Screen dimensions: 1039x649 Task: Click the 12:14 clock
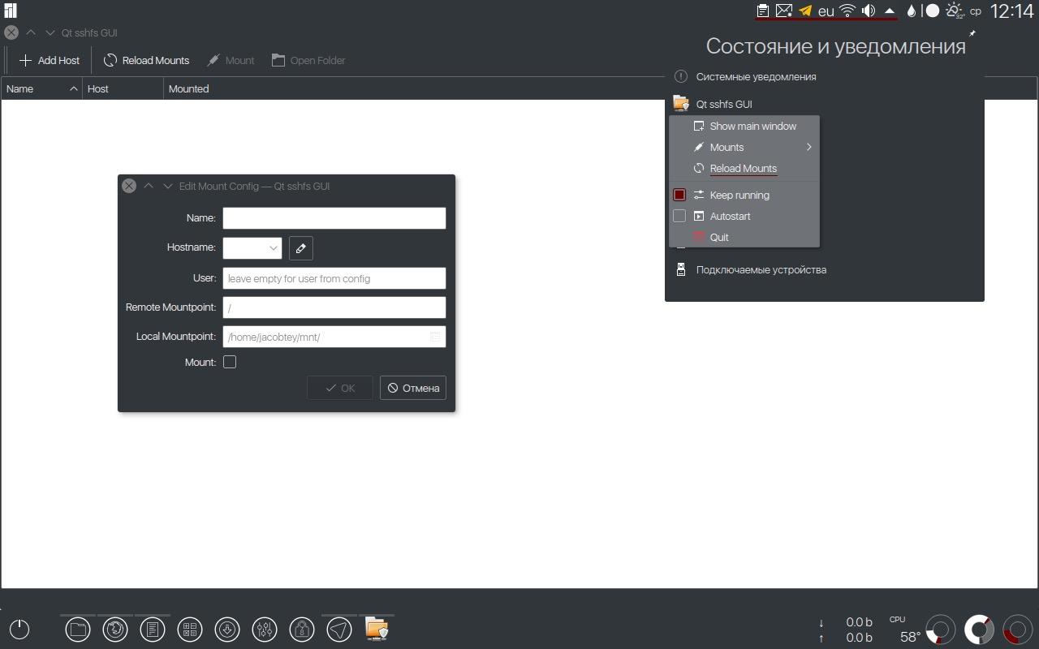(1012, 11)
